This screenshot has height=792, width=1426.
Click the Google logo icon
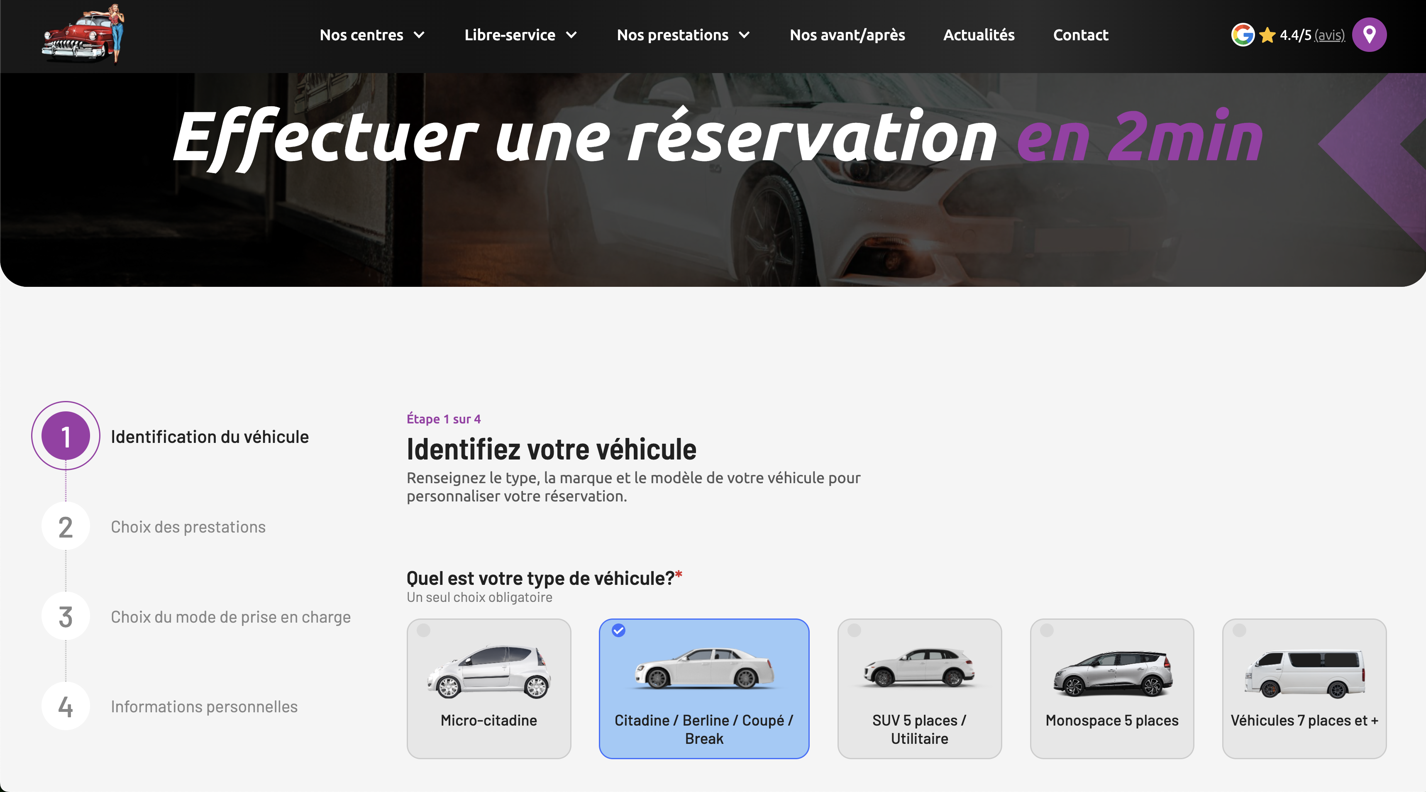click(x=1243, y=35)
